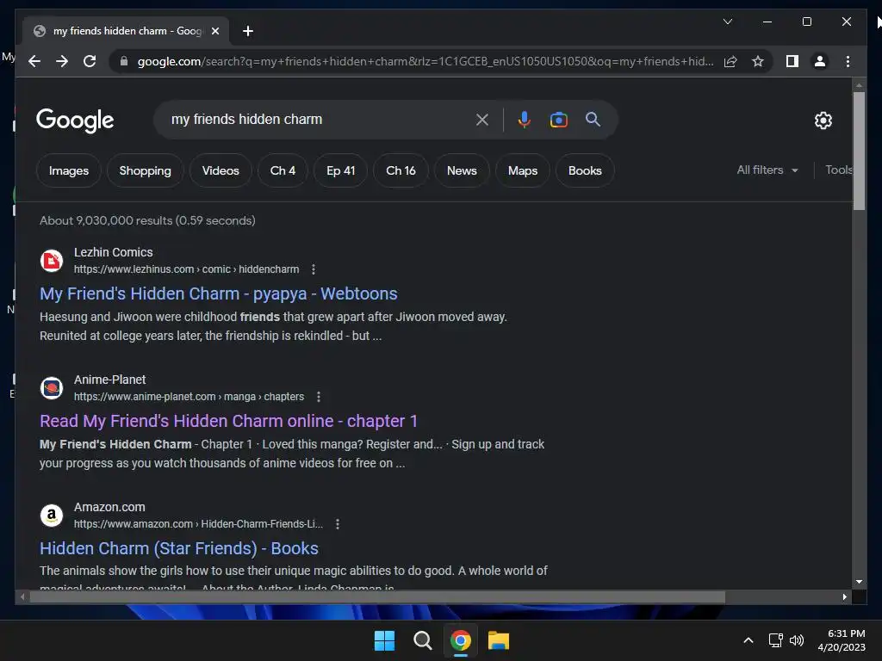
Task: Search by image with Google Lens
Action: [558, 120]
